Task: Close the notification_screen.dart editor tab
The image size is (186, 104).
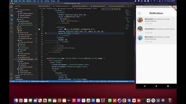Action: click(70, 6)
